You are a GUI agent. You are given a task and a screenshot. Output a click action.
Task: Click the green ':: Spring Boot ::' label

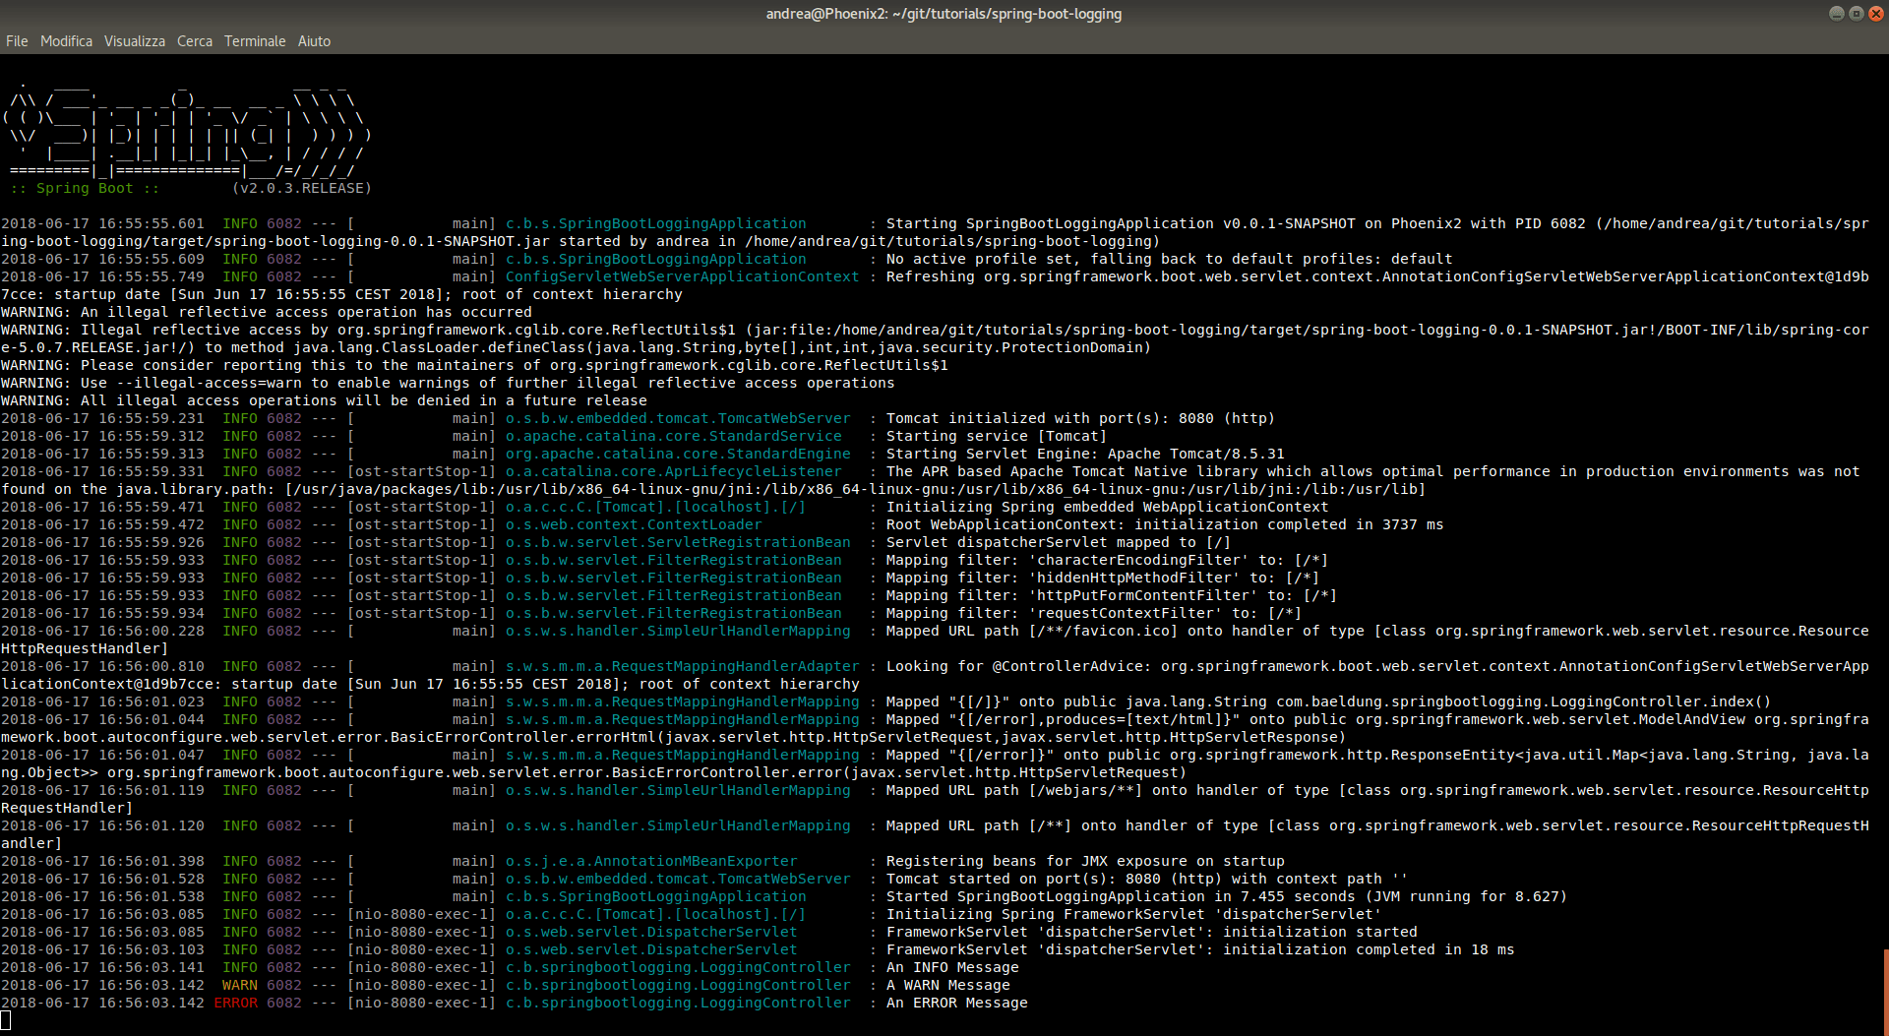[85, 189]
